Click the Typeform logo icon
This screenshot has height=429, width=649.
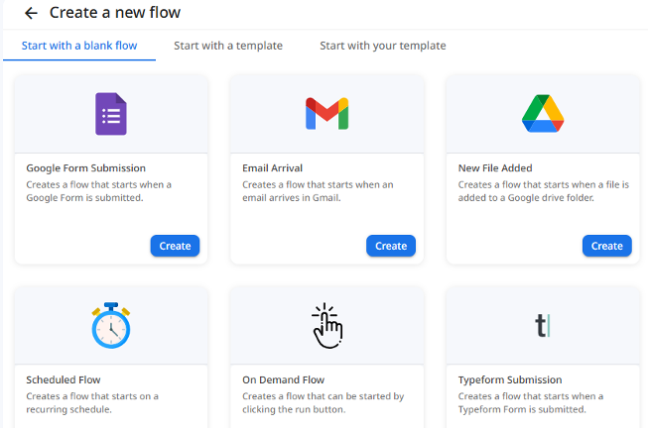pyautogui.click(x=543, y=326)
